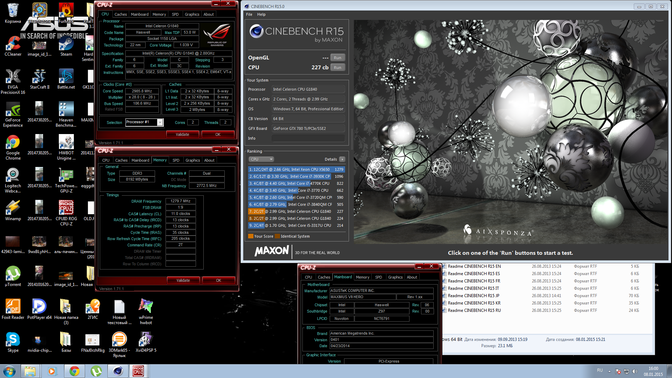Click the RU language indicator in taskbar
The width and height of the screenshot is (672, 378).
(x=600, y=370)
